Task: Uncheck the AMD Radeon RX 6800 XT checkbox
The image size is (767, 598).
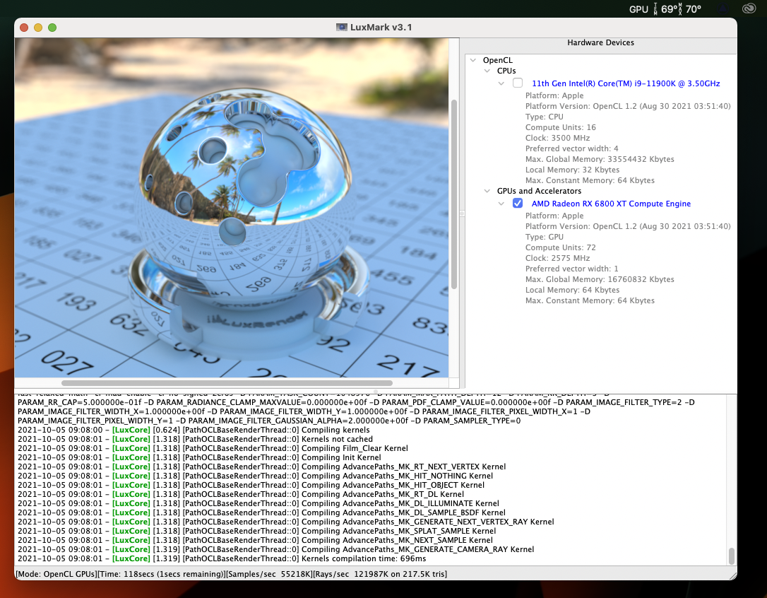Action: pyautogui.click(x=518, y=204)
